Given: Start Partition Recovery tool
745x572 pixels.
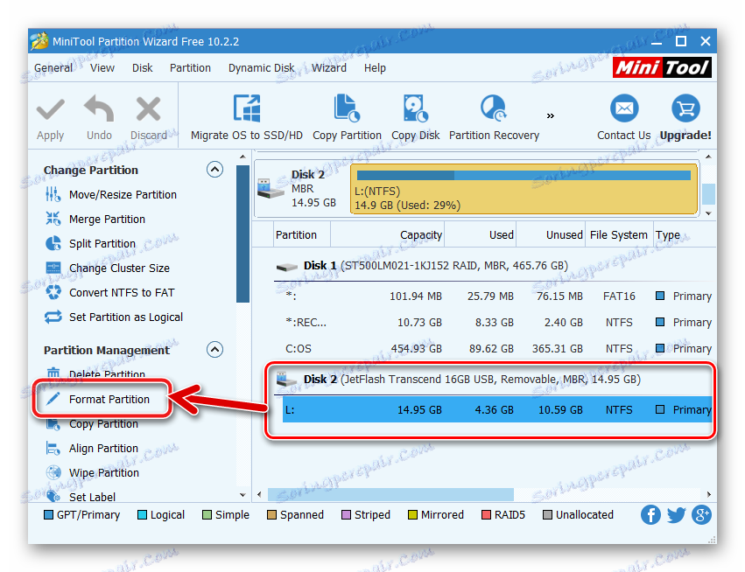Looking at the screenshot, I should click(494, 118).
